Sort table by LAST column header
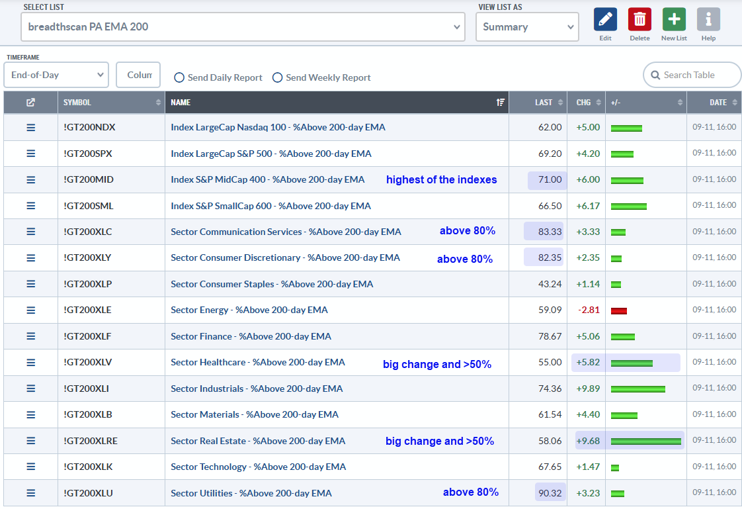The height and width of the screenshot is (509, 742). point(544,103)
